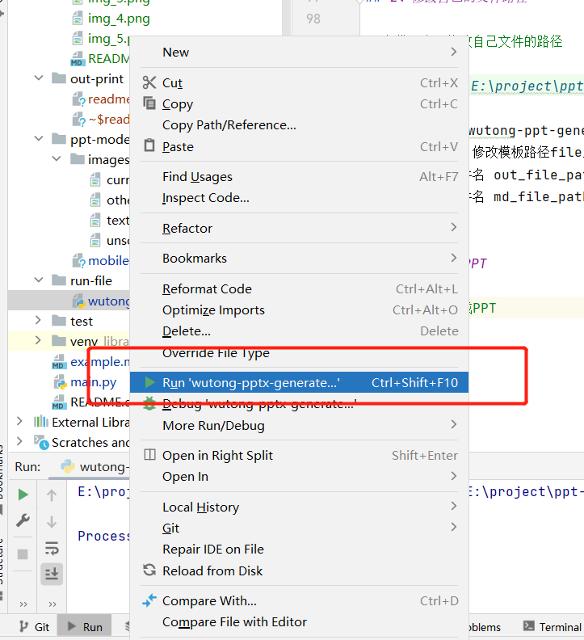Click the Debug bug icon in the menu
The width and height of the screenshot is (584, 640).
tap(149, 404)
